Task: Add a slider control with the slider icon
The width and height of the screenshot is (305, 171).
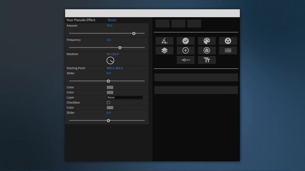Action: point(185,60)
